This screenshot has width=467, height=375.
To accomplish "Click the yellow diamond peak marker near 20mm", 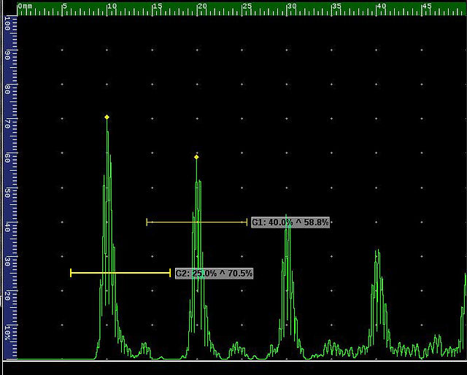I will click(196, 157).
